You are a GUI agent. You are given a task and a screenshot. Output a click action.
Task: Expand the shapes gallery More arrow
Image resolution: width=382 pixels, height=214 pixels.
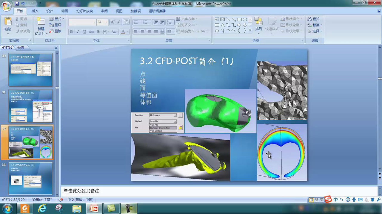coord(250,31)
